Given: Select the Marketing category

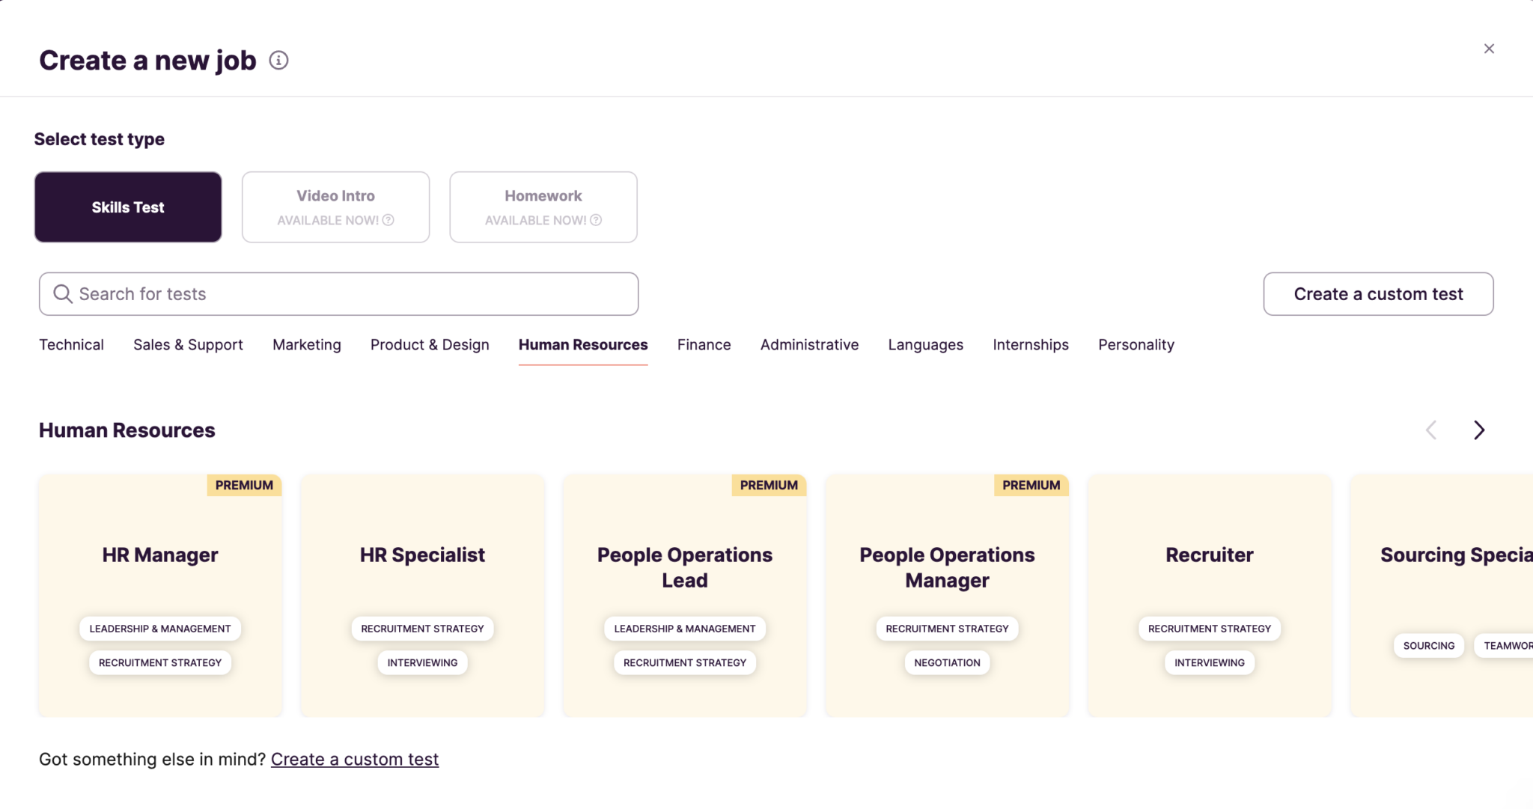Looking at the screenshot, I should click(x=306, y=345).
